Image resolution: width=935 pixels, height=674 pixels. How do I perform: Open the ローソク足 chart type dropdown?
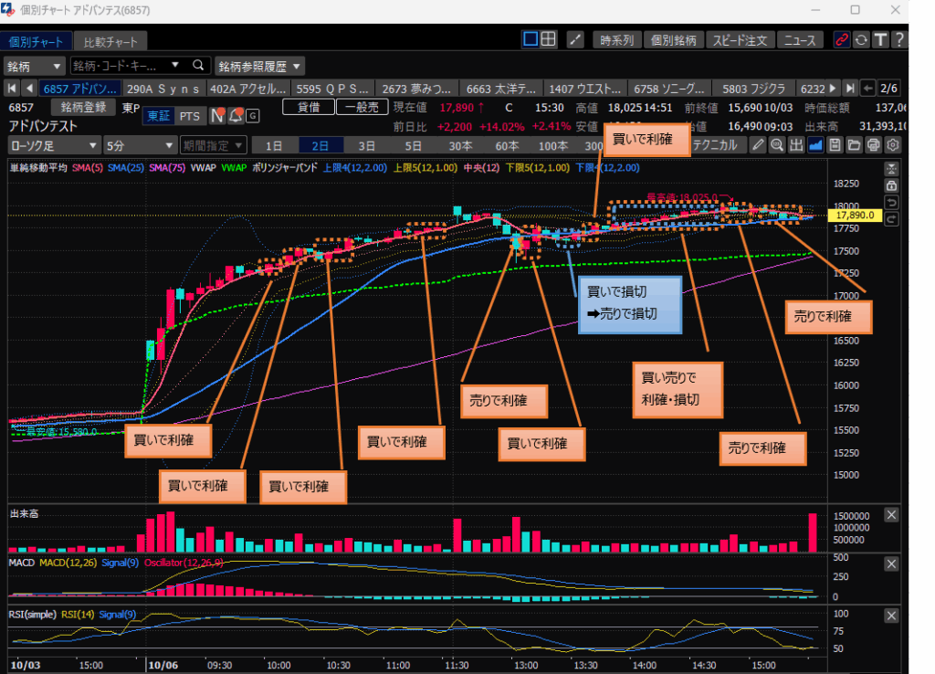click(x=54, y=145)
